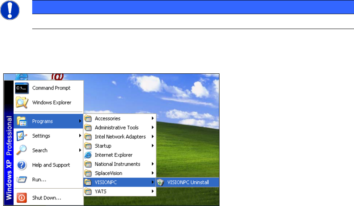Click the VISIONPC Uninstall recycle icon
Screen dimensions: 354x206
pos(161,182)
